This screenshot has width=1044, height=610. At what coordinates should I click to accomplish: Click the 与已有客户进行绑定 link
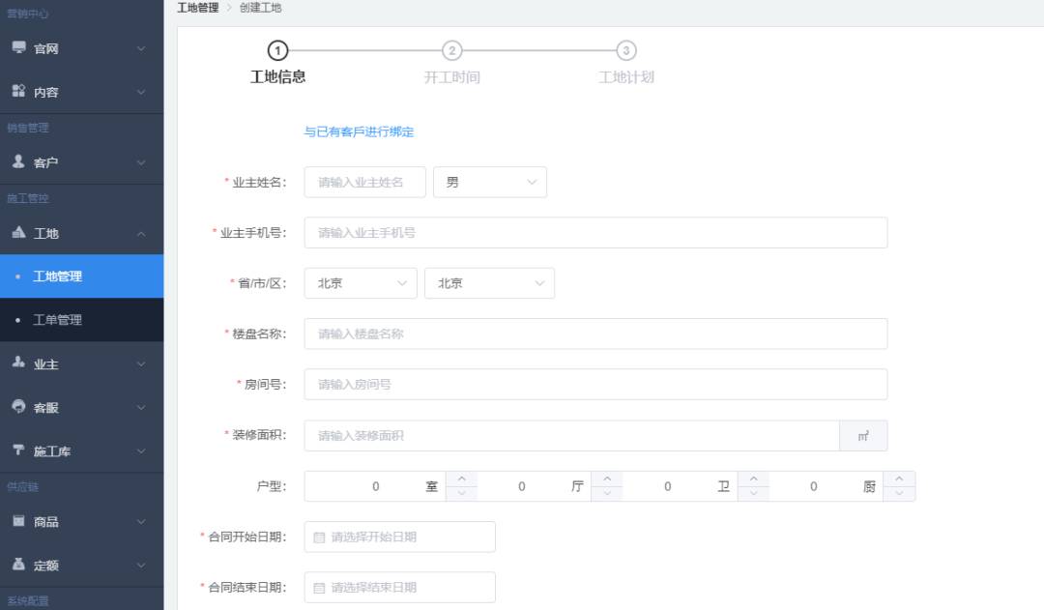click(x=359, y=131)
